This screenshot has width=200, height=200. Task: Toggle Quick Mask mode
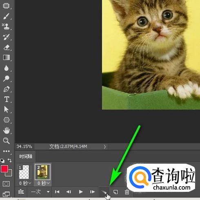(6, 184)
